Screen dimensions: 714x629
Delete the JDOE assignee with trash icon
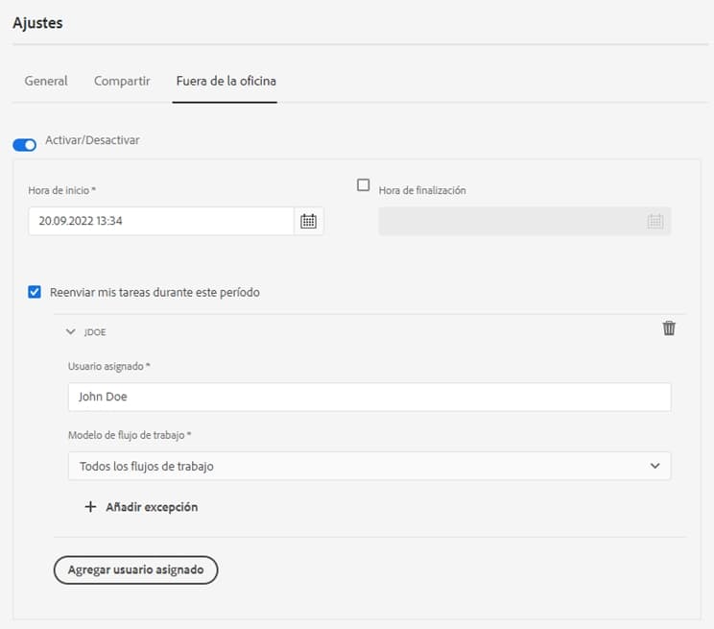[x=669, y=328]
